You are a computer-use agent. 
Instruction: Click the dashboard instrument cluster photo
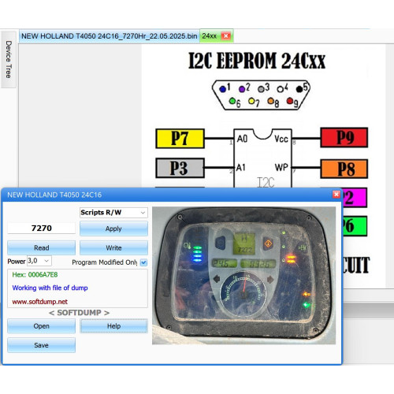coord(243,275)
